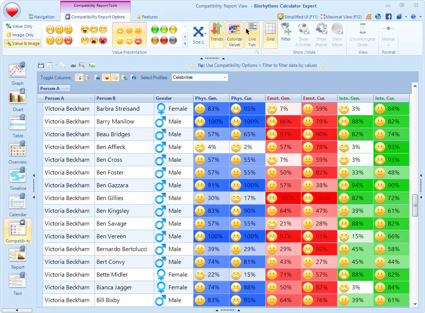Toggle the heart emotional column icon
Screen dimensions: 425x313
106,78
